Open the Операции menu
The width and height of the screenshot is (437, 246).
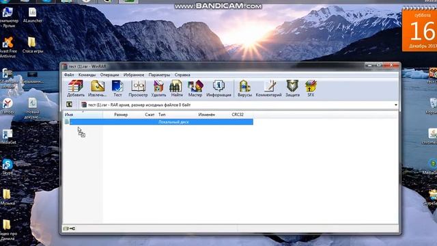[109, 74]
